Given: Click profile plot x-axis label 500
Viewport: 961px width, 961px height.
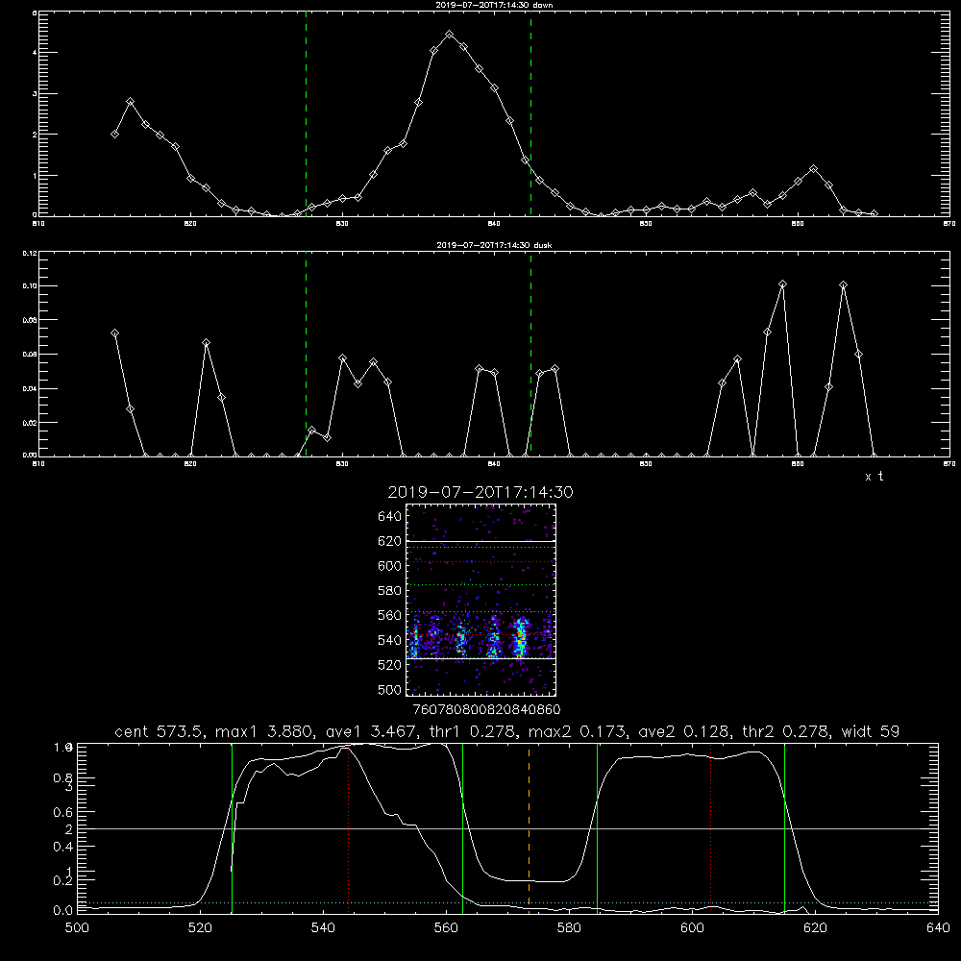Looking at the screenshot, I should click(x=77, y=928).
